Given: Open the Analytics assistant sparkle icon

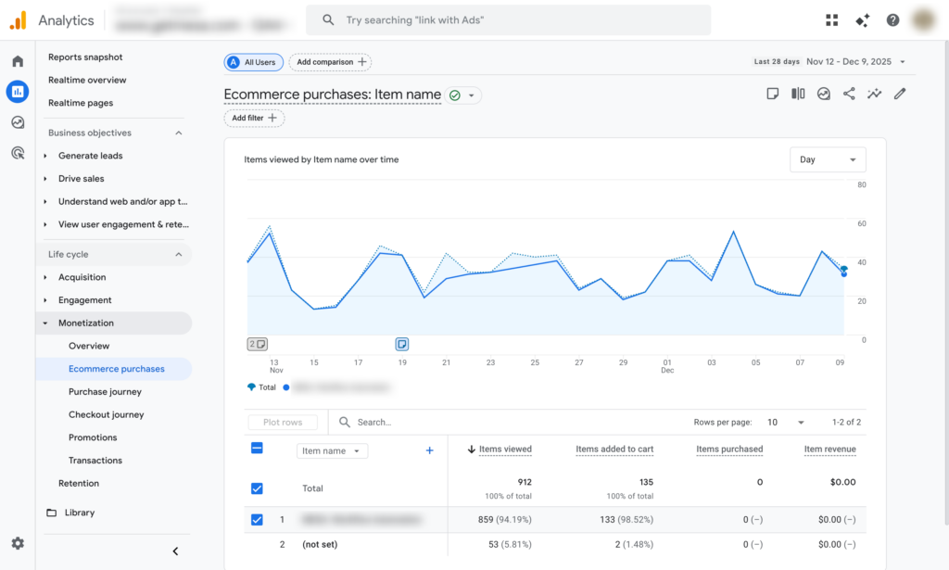Looking at the screenshot, I should (863, 20).
